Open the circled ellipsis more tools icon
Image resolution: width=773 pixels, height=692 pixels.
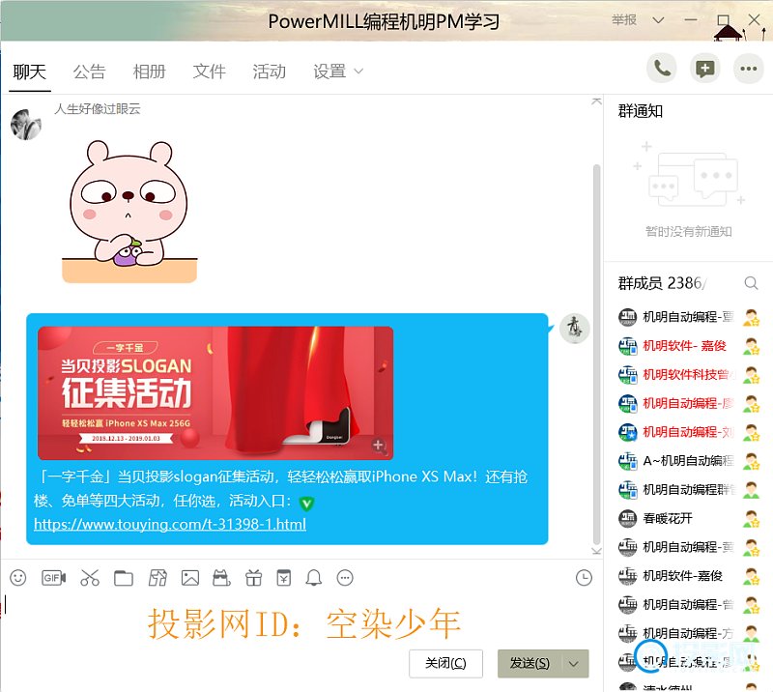point(345,577)
